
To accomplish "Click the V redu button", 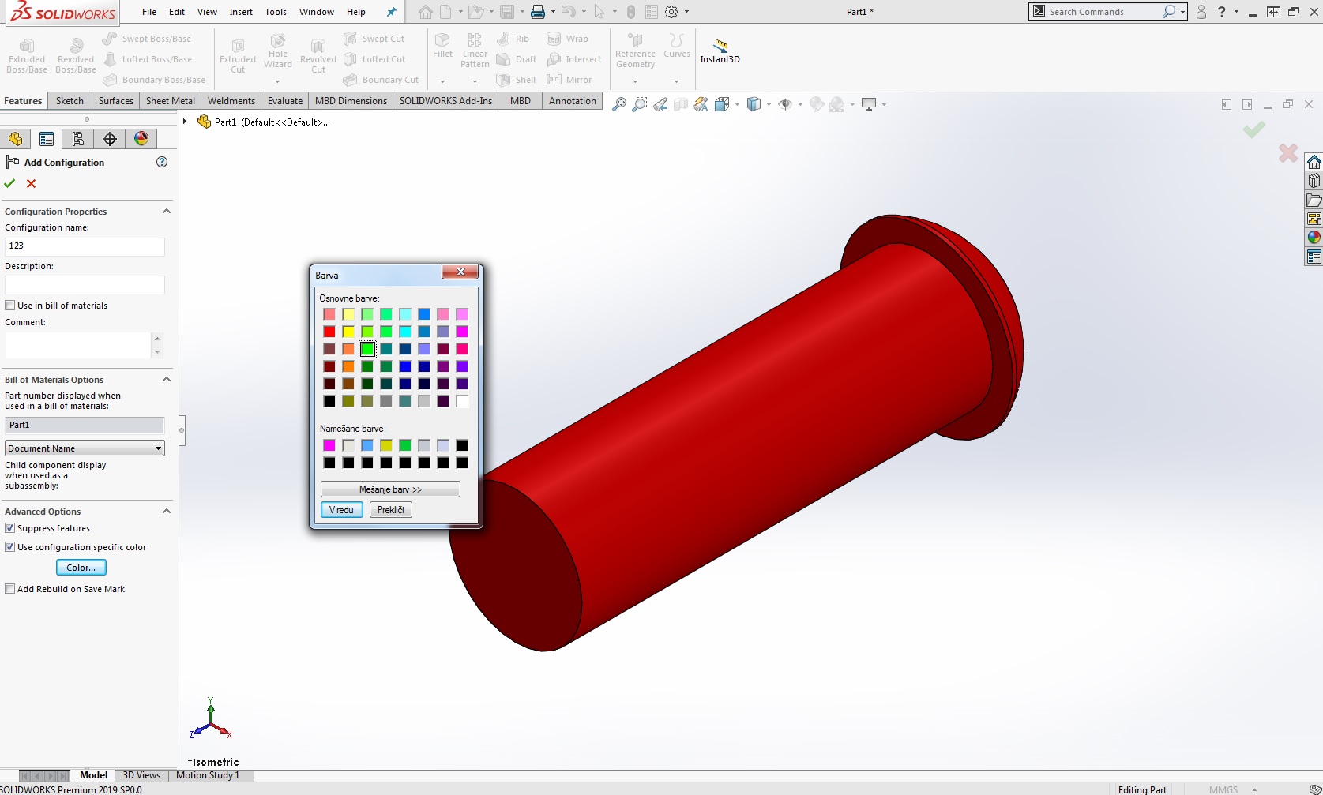I will pyautogui.click(x=341, y=510).
